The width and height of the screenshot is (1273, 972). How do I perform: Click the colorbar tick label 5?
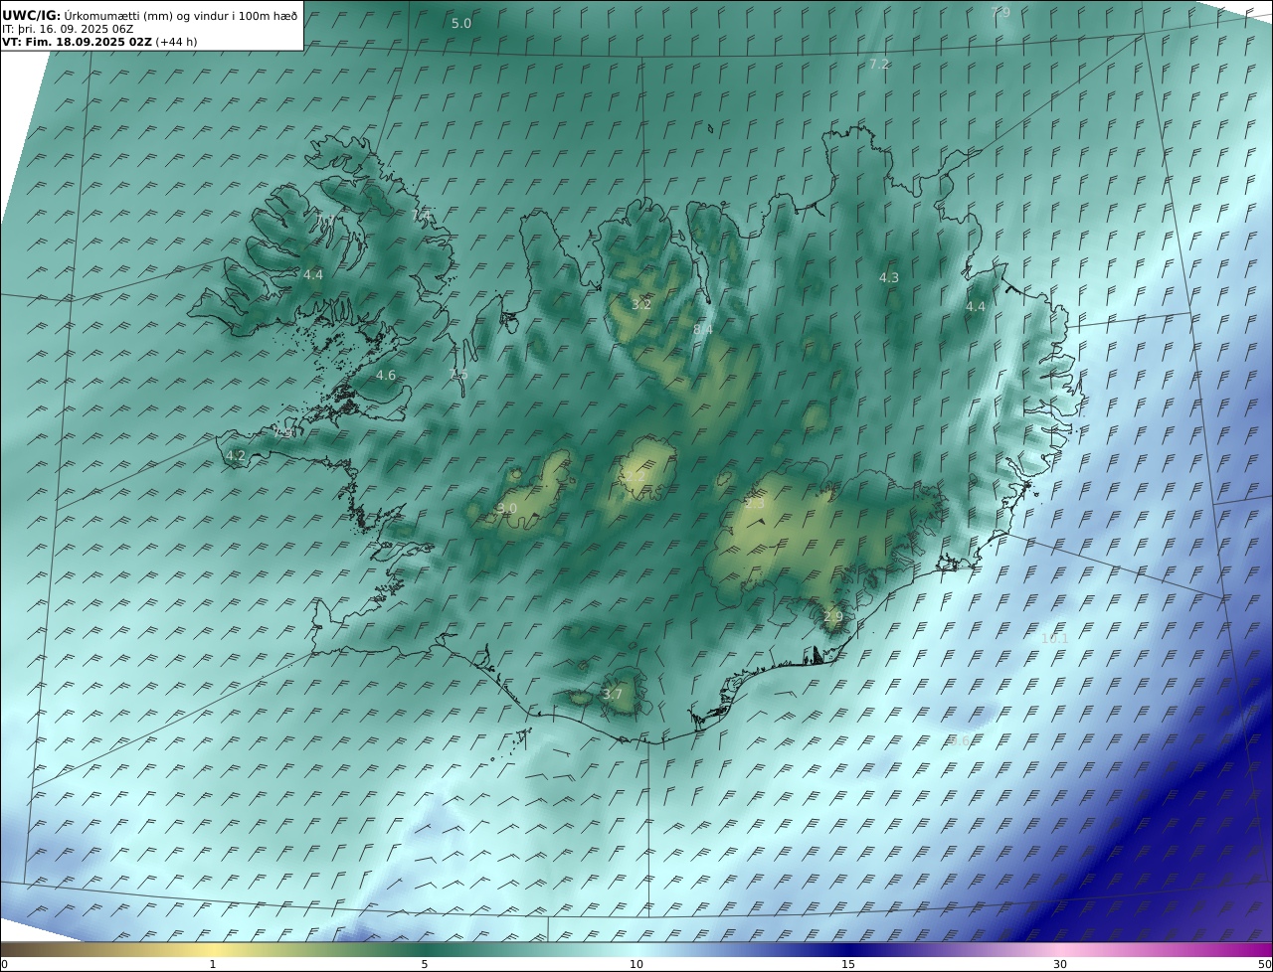tap(425, 964)
